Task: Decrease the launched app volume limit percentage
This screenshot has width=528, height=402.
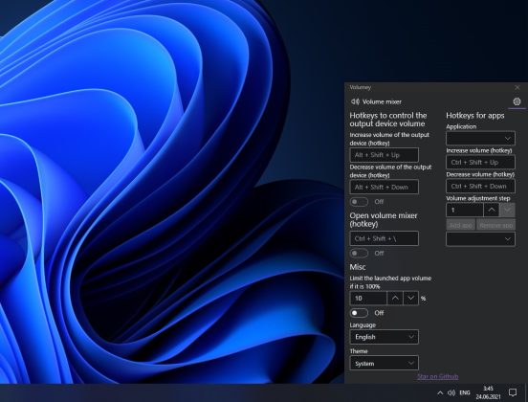Action: (410, 299)
